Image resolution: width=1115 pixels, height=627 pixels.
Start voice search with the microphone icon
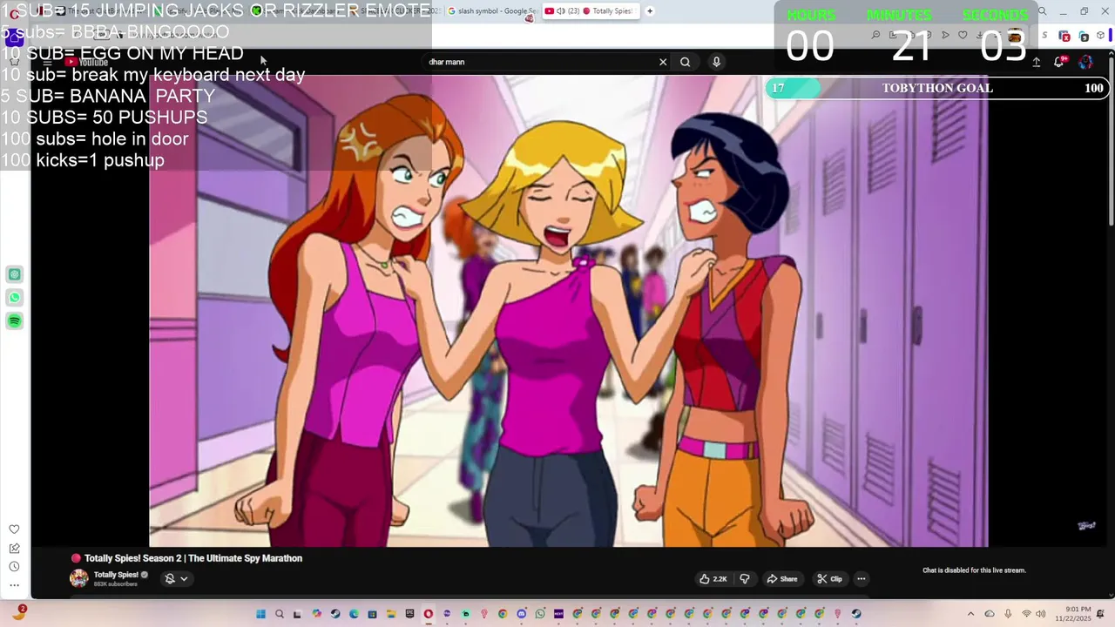pyautogui.click(x=716, y=62)
